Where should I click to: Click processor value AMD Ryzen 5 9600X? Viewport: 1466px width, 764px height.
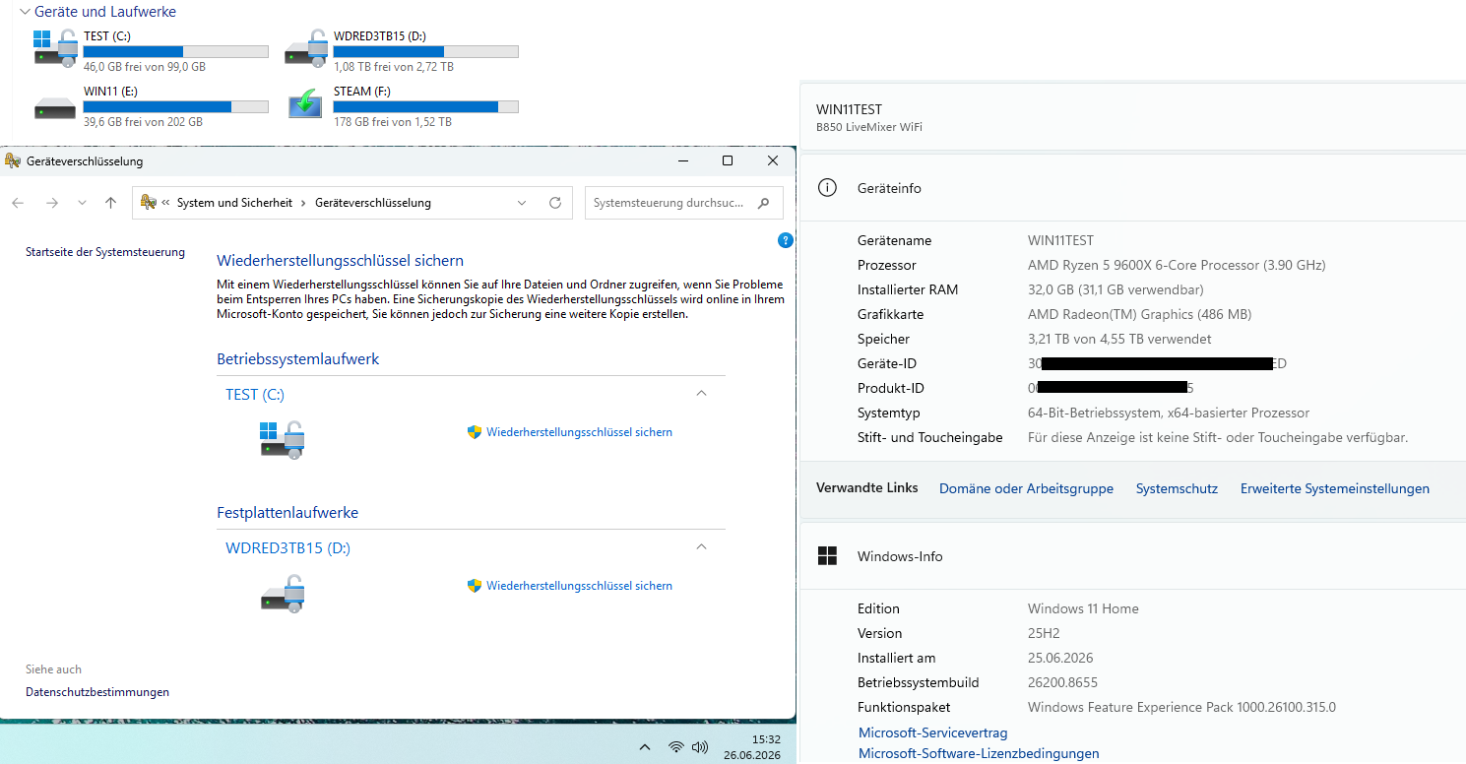(x=1177, y=265)
